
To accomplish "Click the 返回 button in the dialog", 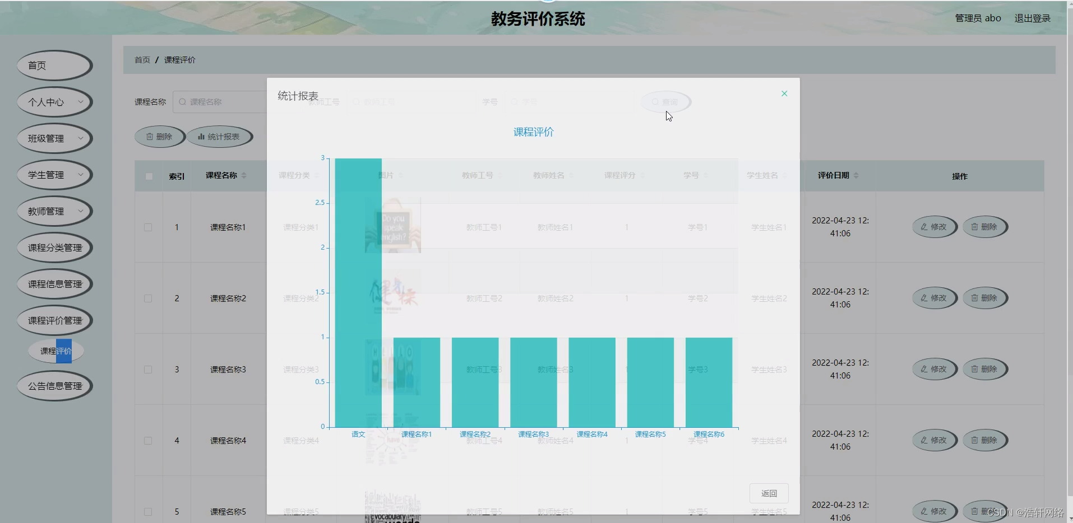I will point(769,493).
